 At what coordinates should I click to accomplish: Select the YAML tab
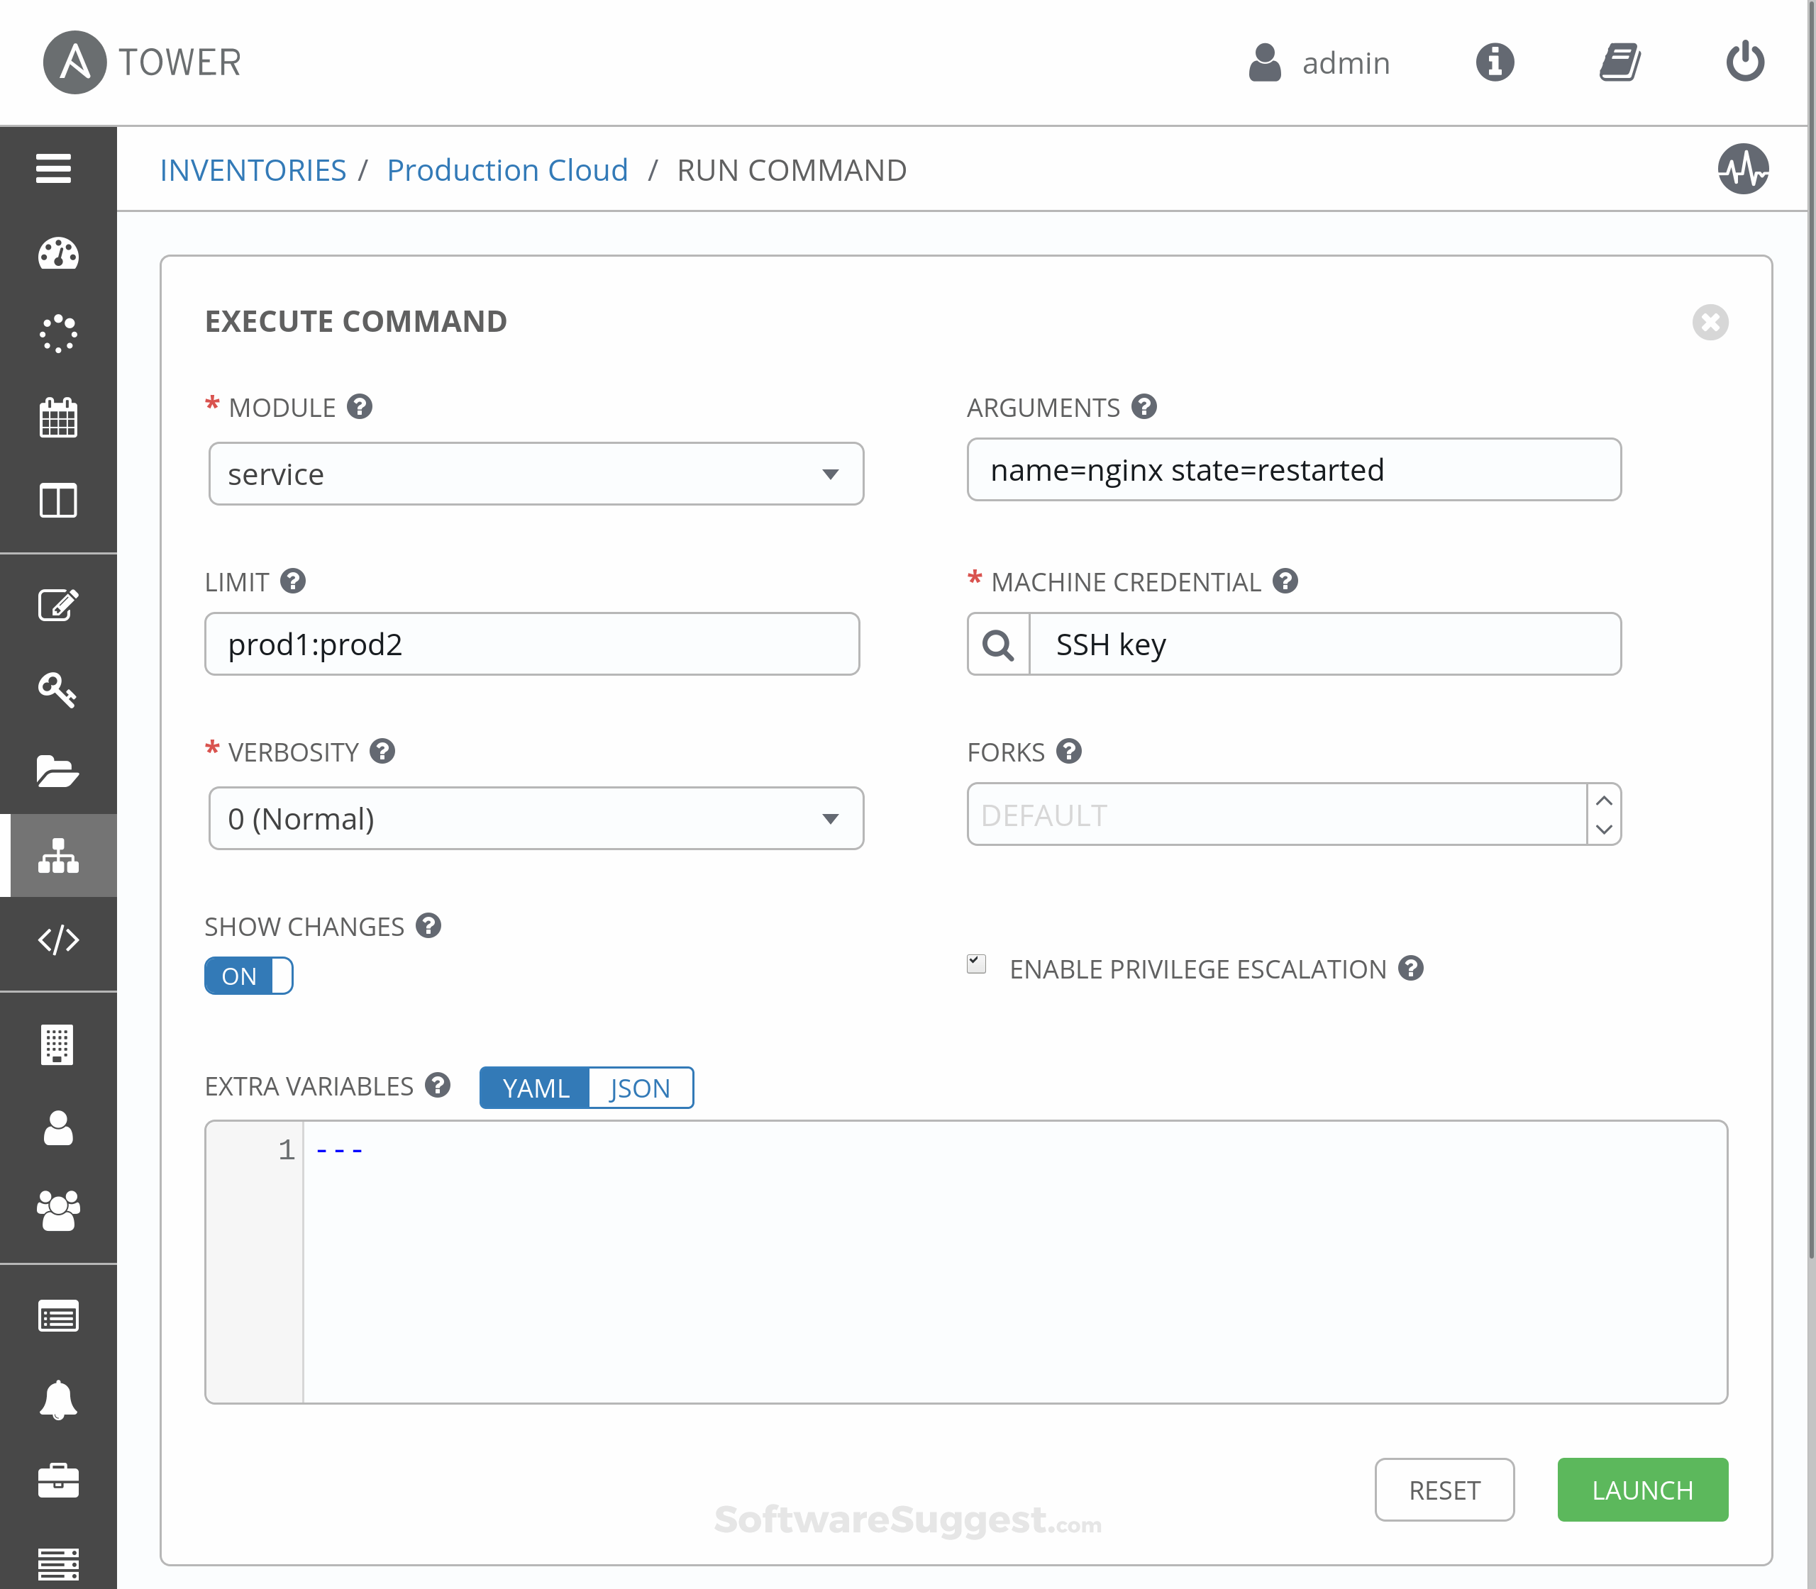tap(534, 1087)
